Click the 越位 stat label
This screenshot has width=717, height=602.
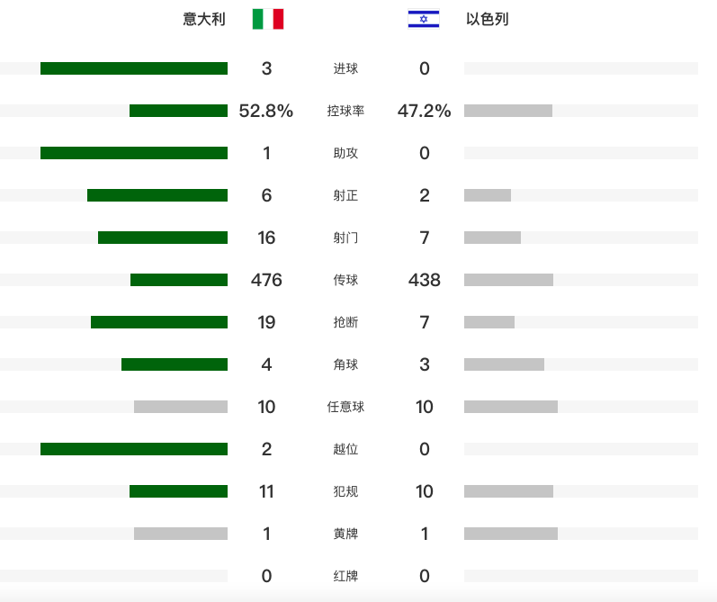point(345,449)
